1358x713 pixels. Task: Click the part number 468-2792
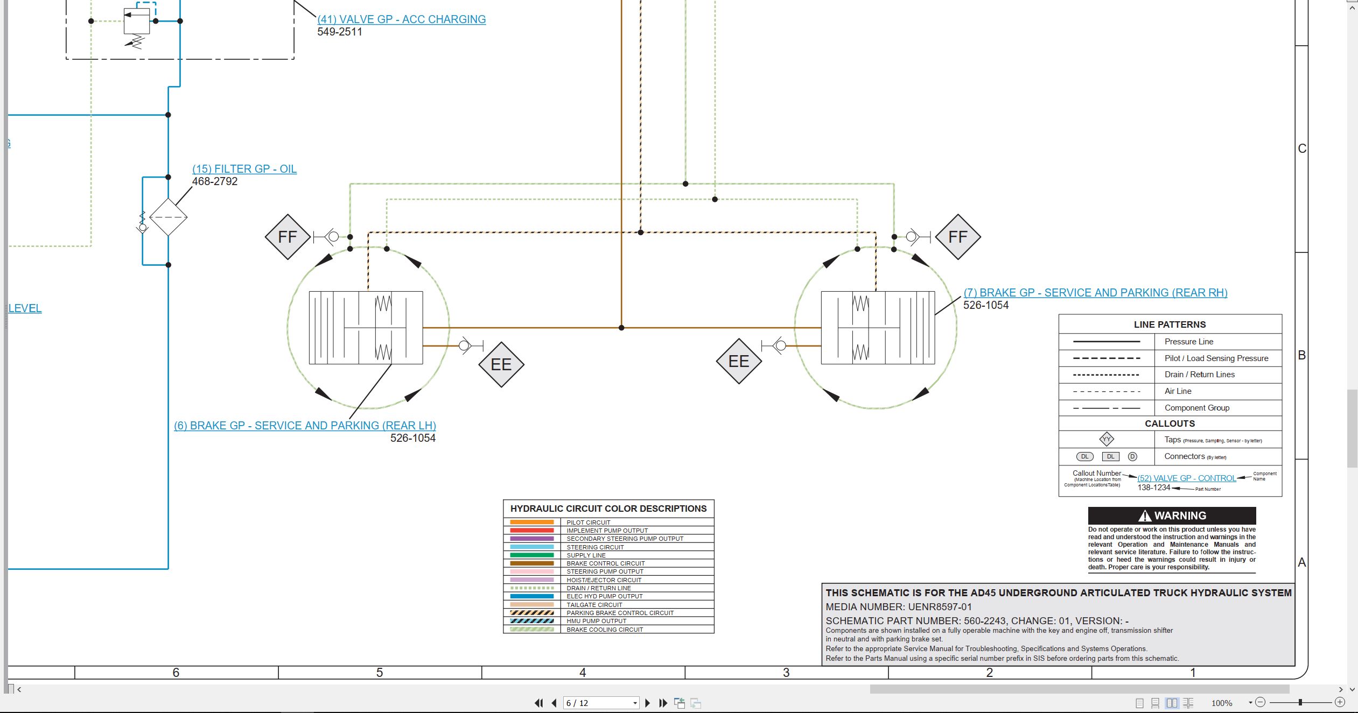tap(215, 181)
